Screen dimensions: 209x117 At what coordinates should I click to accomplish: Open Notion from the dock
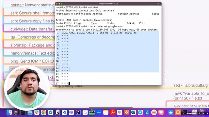pyautogui.click(x=57, y=112)
